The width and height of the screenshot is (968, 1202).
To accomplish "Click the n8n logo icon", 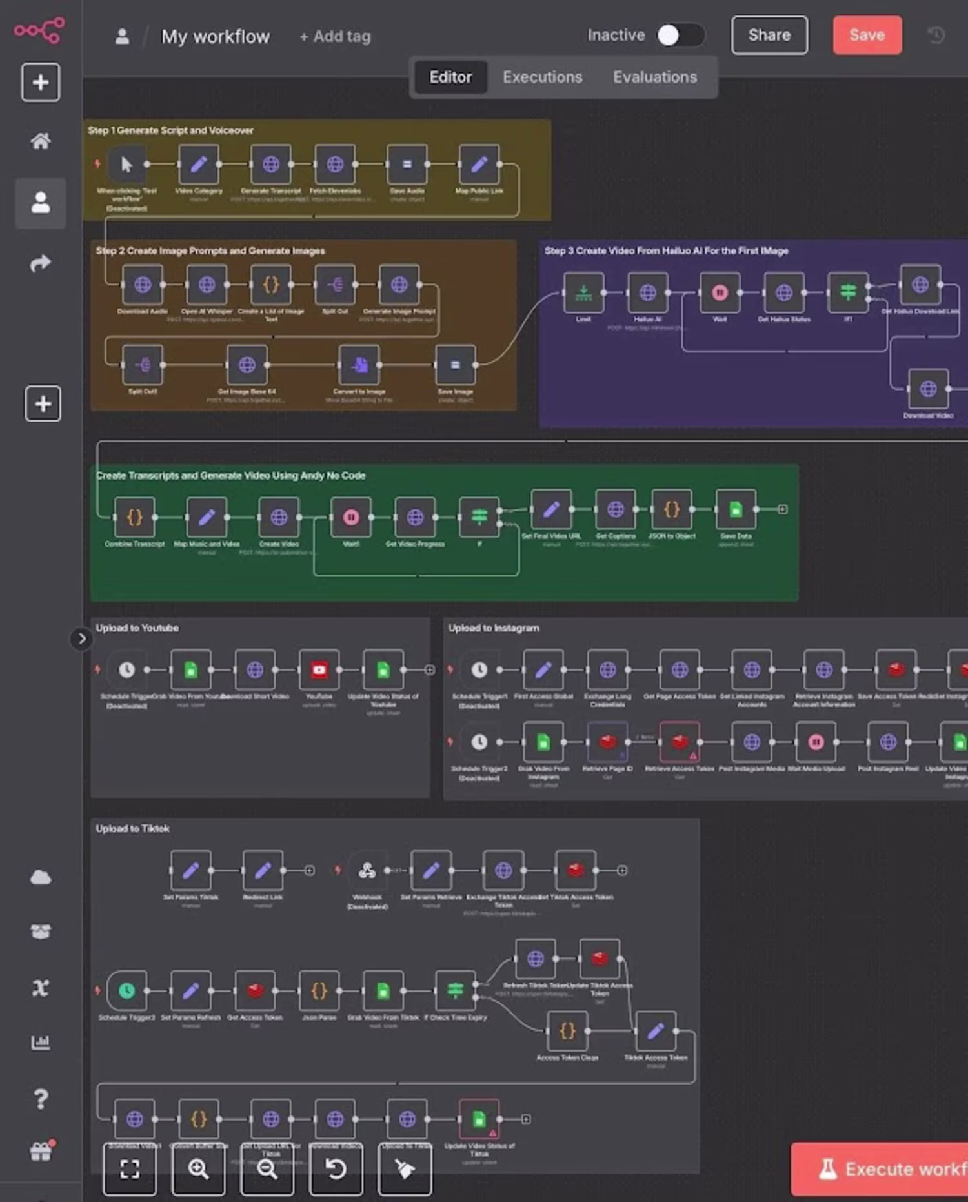I will tap(39, 30).
